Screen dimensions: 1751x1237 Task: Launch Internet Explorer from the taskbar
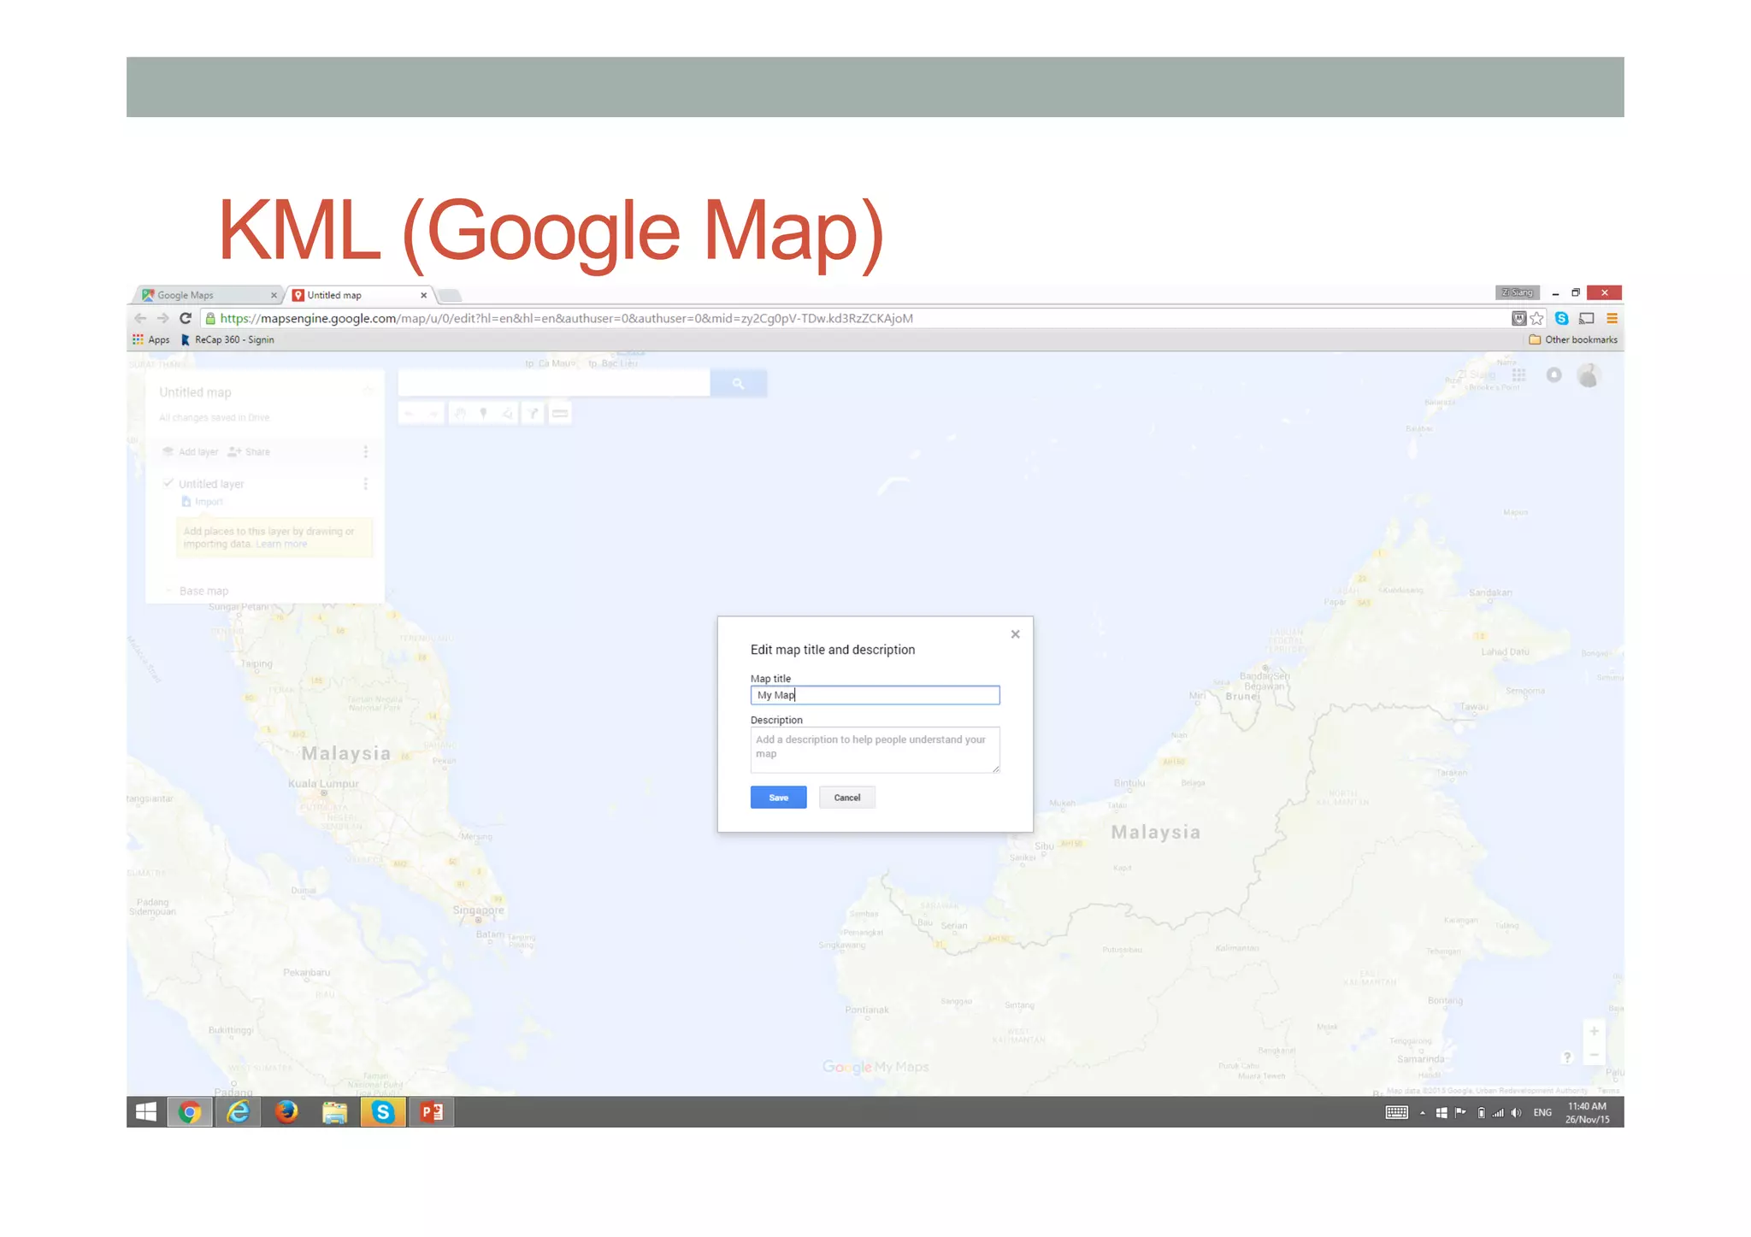[238, 1112]
